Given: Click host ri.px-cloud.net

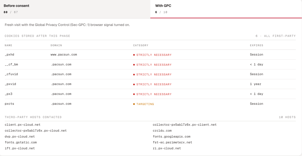Looking at the screenshot, I should tap(167, 148).
